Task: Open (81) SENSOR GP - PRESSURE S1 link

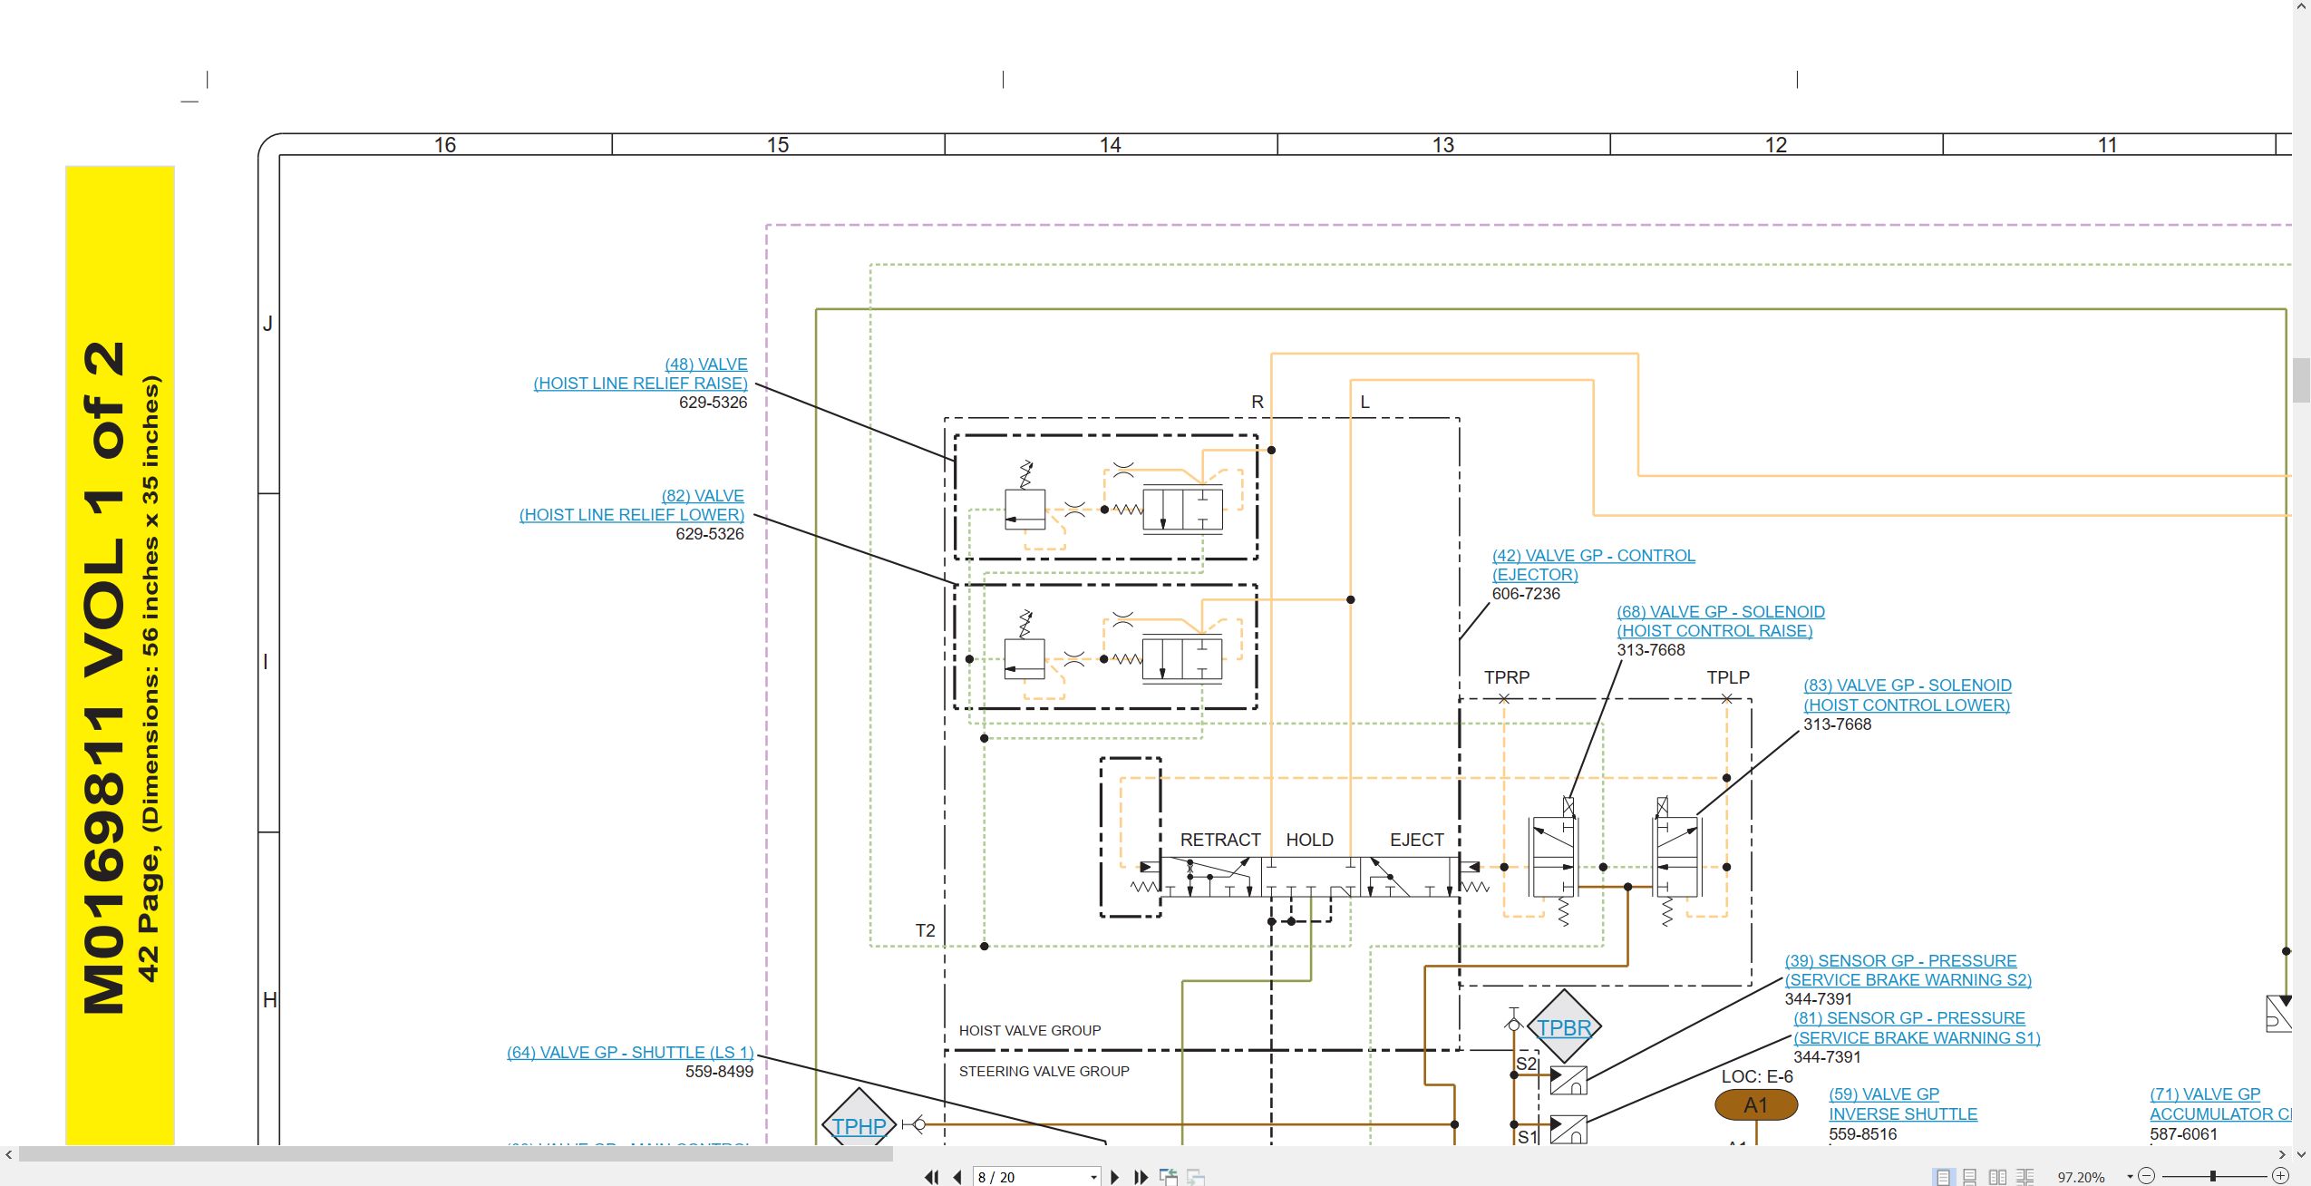Action: pos(1917,1027)
